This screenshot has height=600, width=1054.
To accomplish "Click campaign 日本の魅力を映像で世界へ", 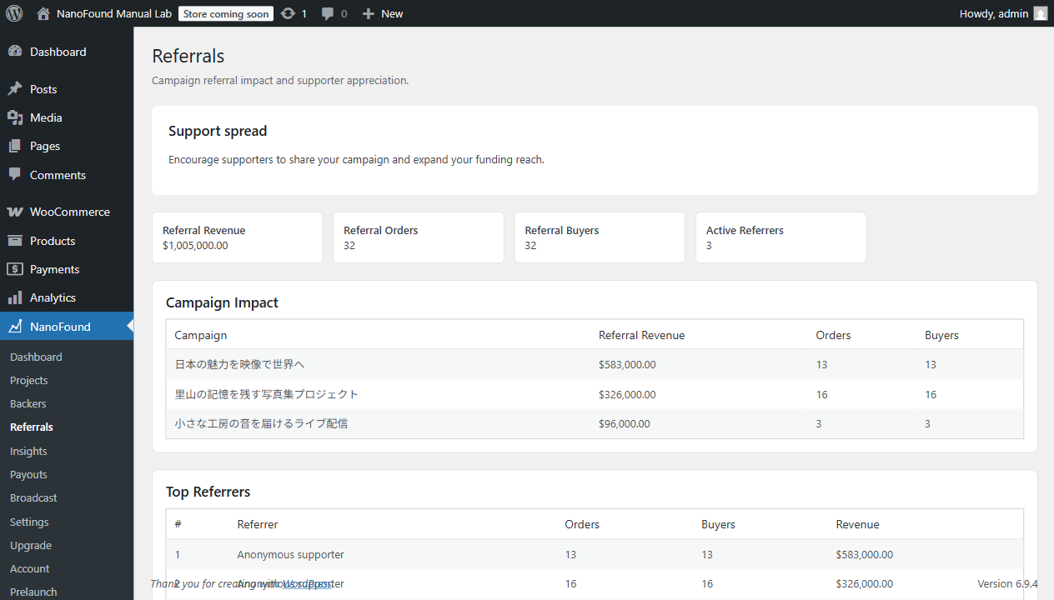I will 240,364.
